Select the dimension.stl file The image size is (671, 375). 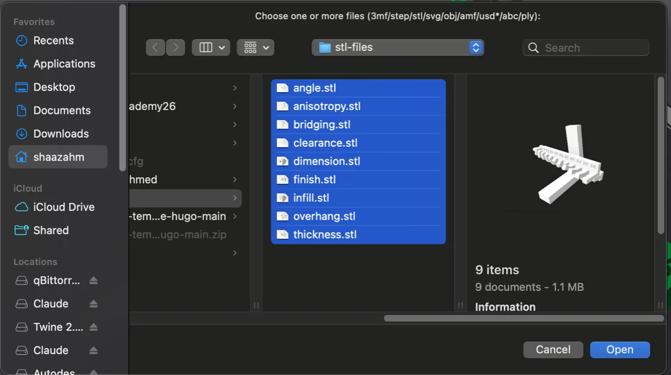(358, 161)
